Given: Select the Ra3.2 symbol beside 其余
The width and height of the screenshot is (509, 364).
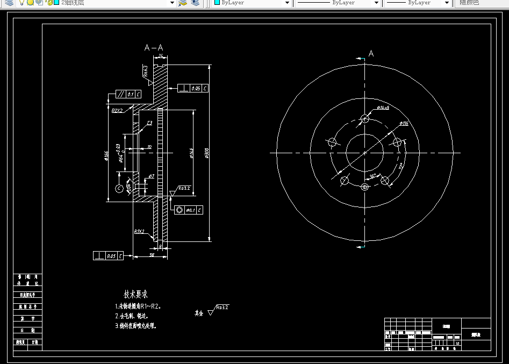Looking at the screenshot, I should tap(218, 310).
